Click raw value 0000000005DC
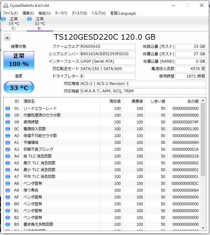Viewport: 210px width, 235px height. click(x=185, y=184)
